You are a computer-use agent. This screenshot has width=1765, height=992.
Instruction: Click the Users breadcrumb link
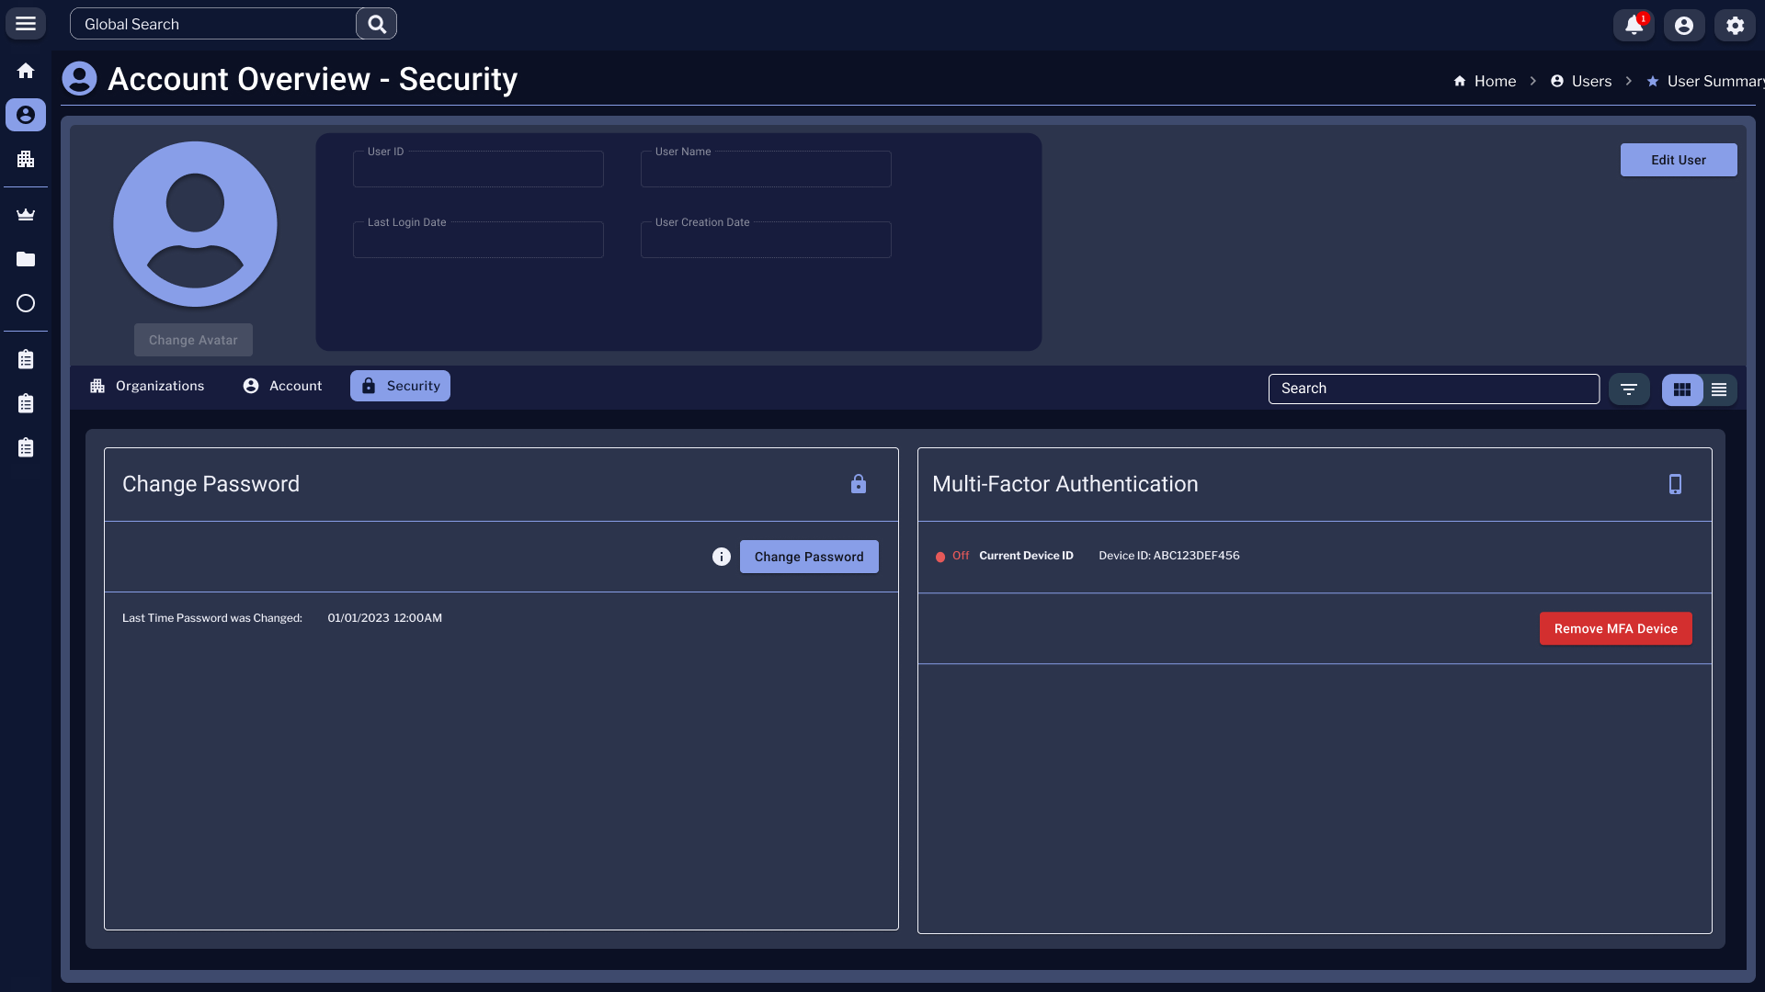1581,81
